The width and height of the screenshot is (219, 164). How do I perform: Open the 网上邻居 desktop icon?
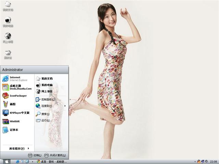tap(8, 38)
